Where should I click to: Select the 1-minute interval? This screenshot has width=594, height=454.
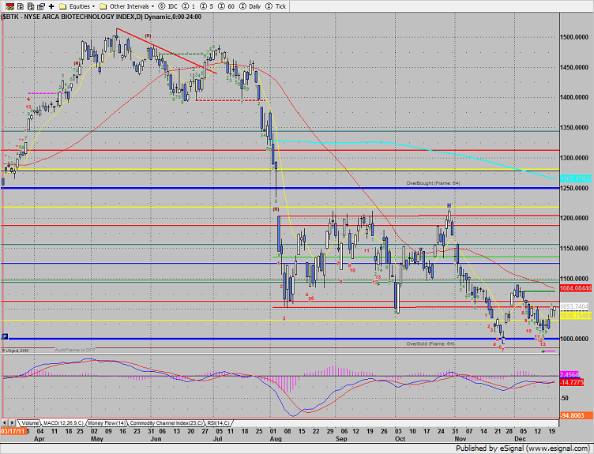click(x=194, y=6)
